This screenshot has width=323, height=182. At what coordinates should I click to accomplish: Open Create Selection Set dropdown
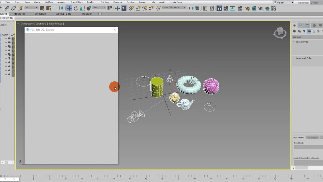[x=174, y=7]
